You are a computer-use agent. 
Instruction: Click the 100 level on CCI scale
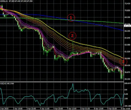coord(126,90)
